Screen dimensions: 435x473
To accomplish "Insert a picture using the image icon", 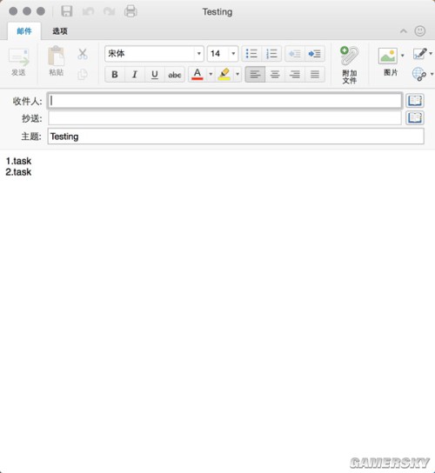I will point(388,56).
